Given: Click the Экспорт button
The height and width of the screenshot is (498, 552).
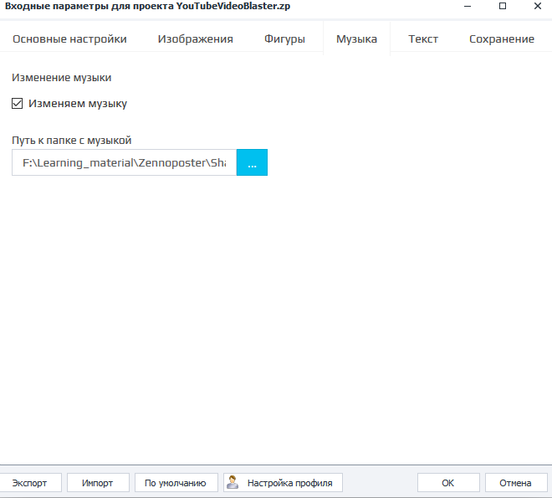Looking at the screenshot, I should [x=29, y=483].
